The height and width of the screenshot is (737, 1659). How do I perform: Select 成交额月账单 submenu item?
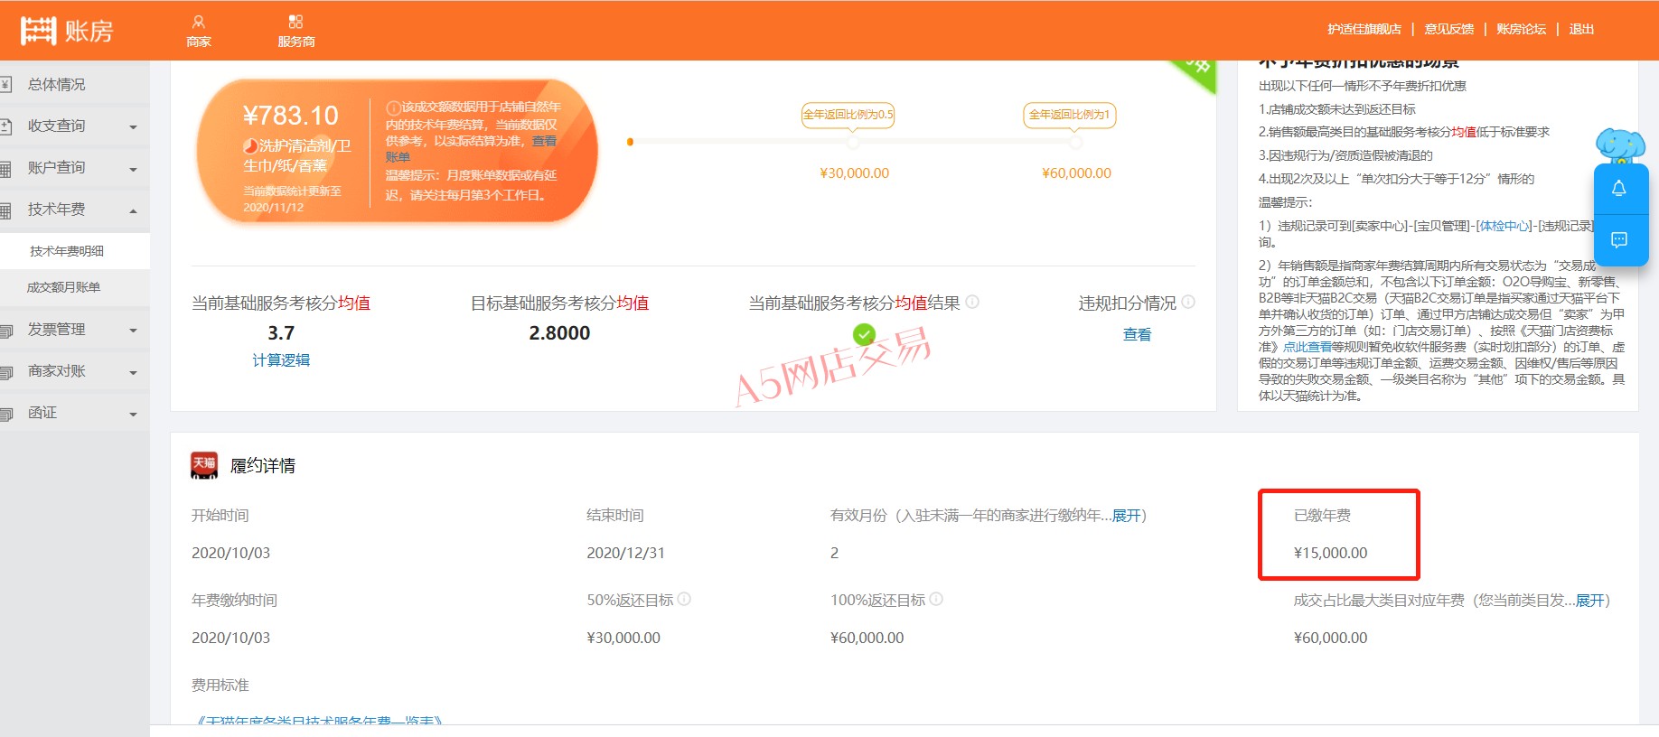(63, 287)
